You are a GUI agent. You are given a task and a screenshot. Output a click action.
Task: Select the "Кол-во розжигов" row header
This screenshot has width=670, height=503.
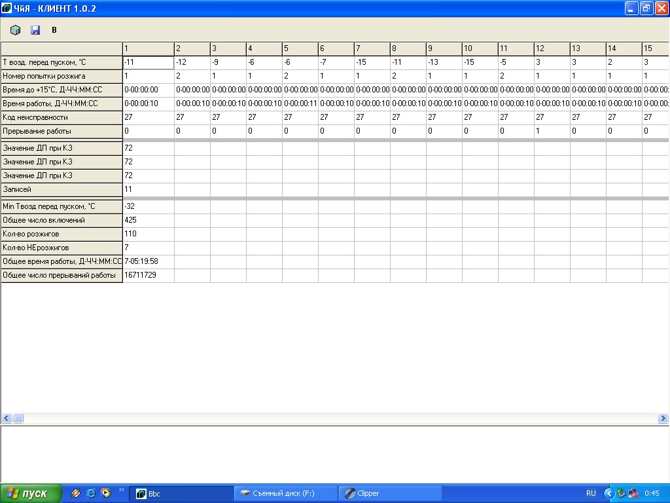(62, 234)
